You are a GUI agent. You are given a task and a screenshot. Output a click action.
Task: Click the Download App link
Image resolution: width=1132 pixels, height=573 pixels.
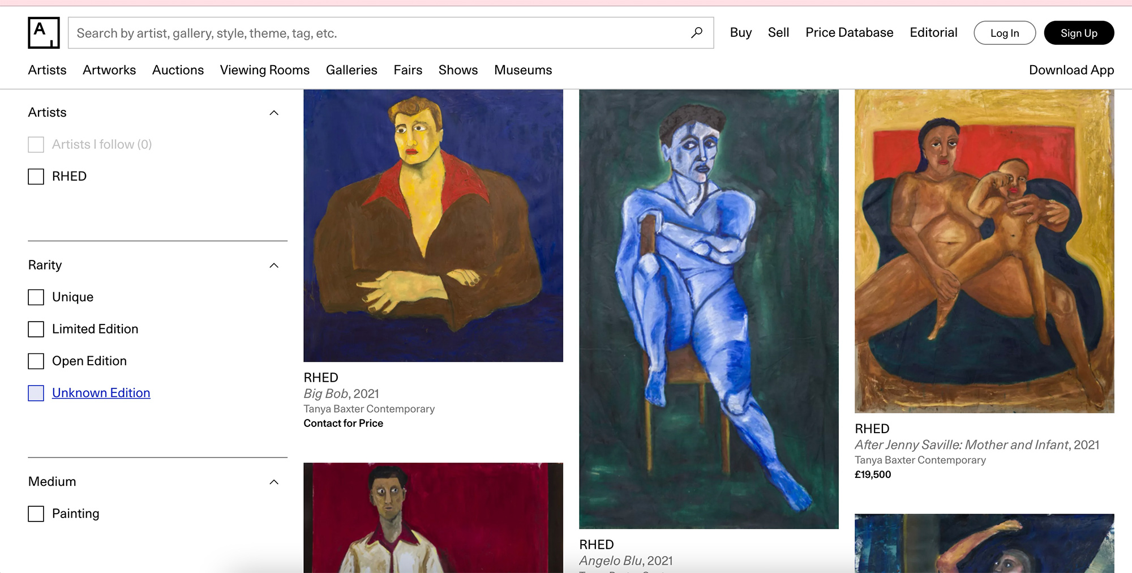point(1071,70)
